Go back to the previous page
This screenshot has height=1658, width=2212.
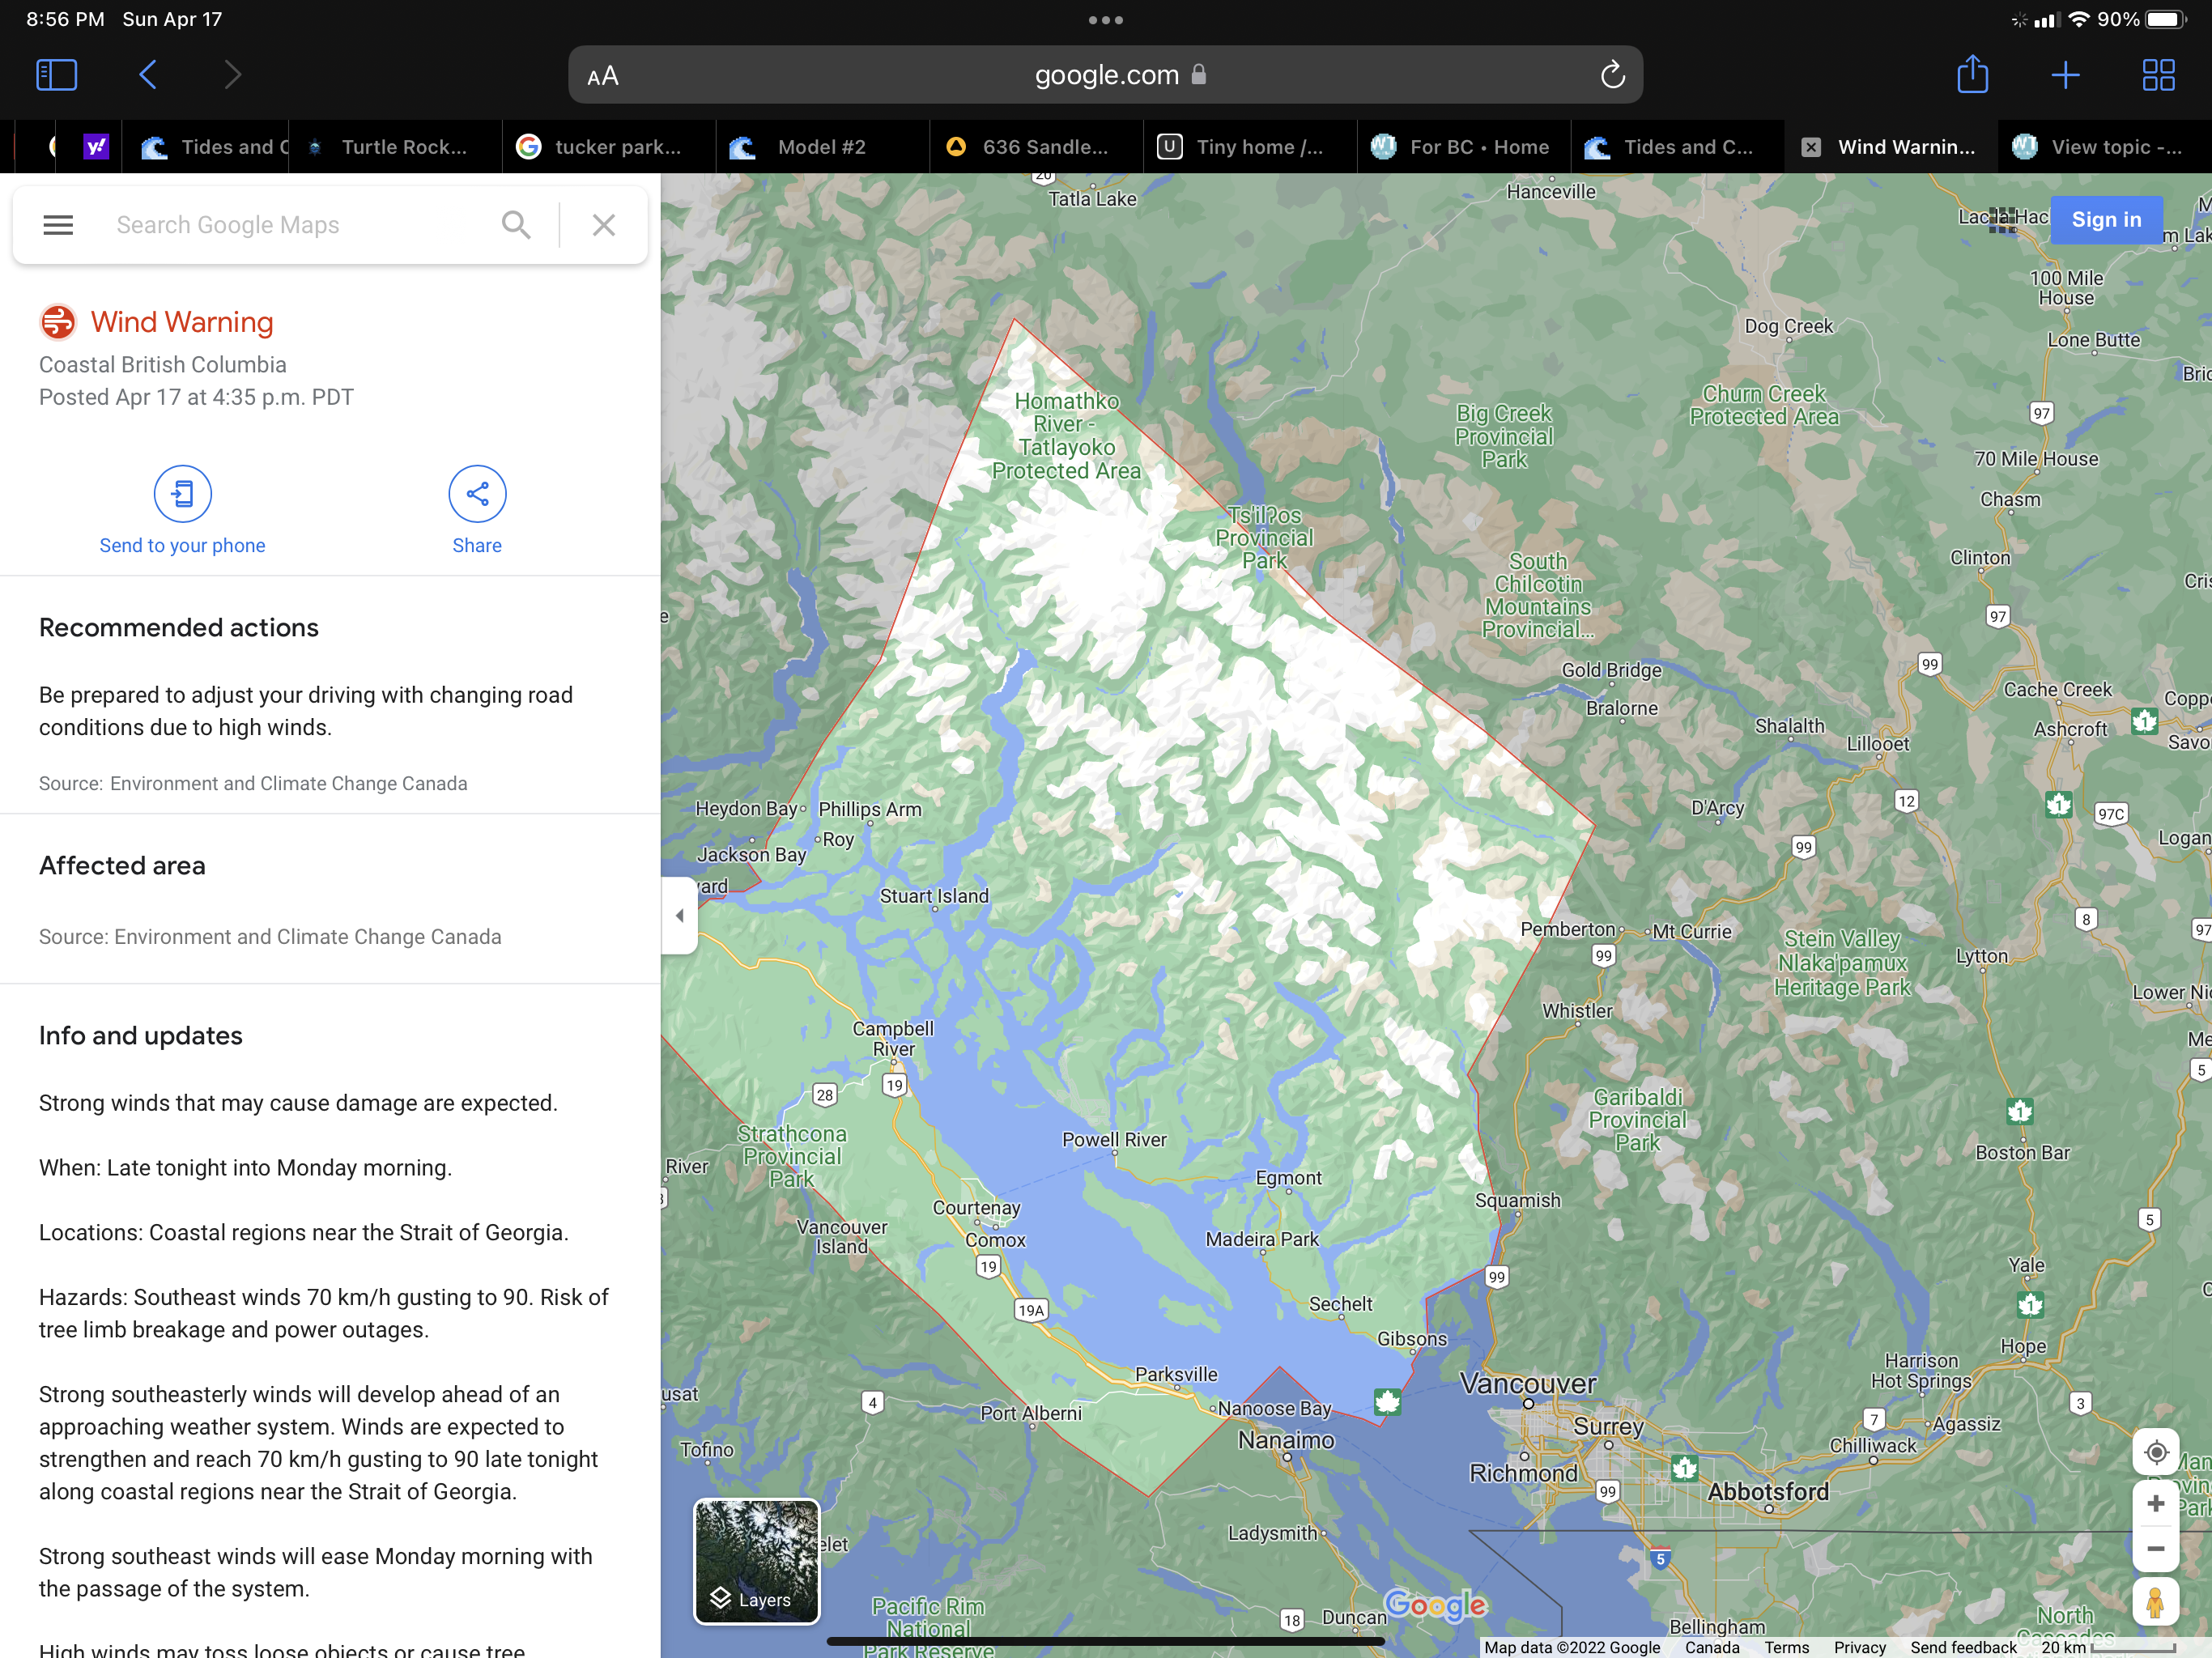click(x=148, y=75)
